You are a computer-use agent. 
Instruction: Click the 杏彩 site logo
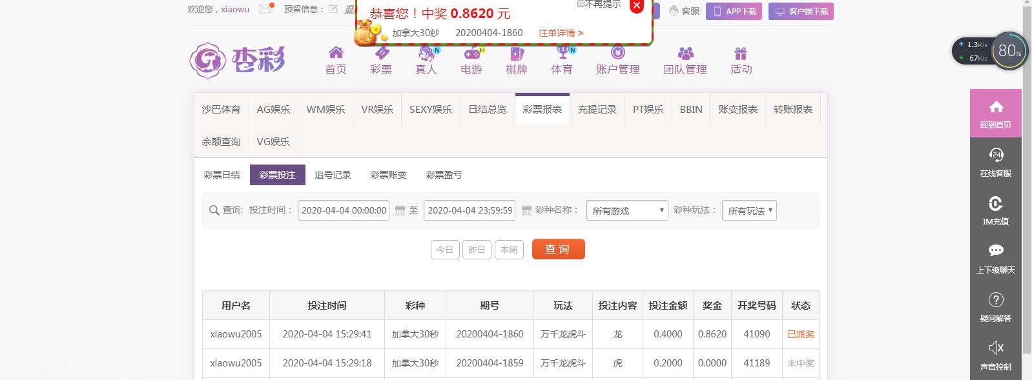237,61
